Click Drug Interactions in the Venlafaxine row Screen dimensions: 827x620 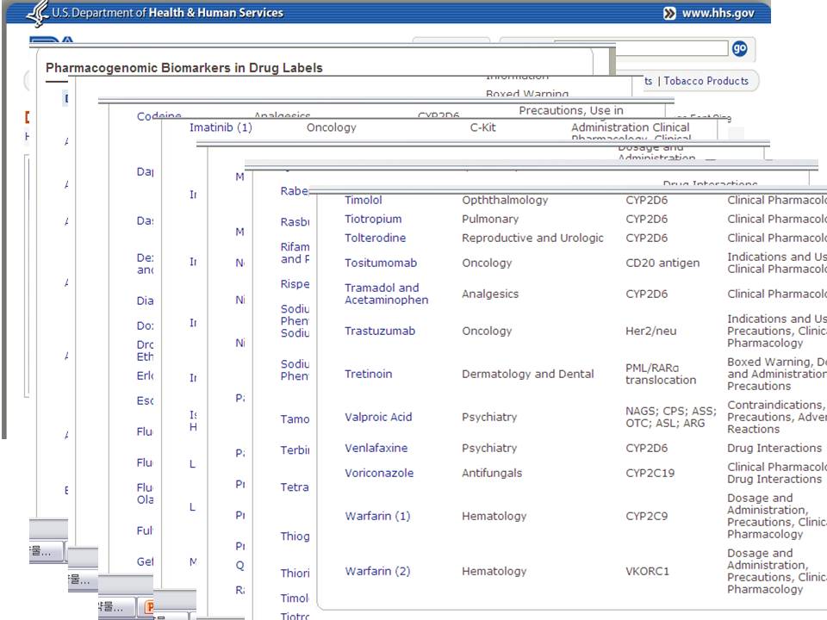tap(774, 448)
